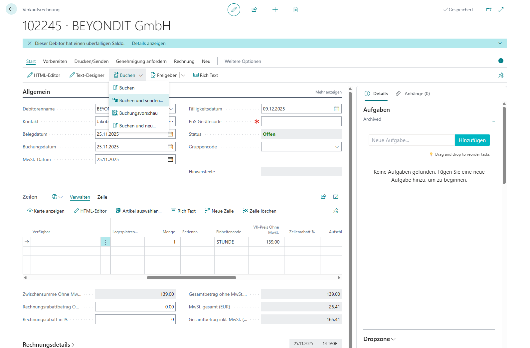Dismiss the overdue balance notification
530x348 pixels.
pos(30,43)
